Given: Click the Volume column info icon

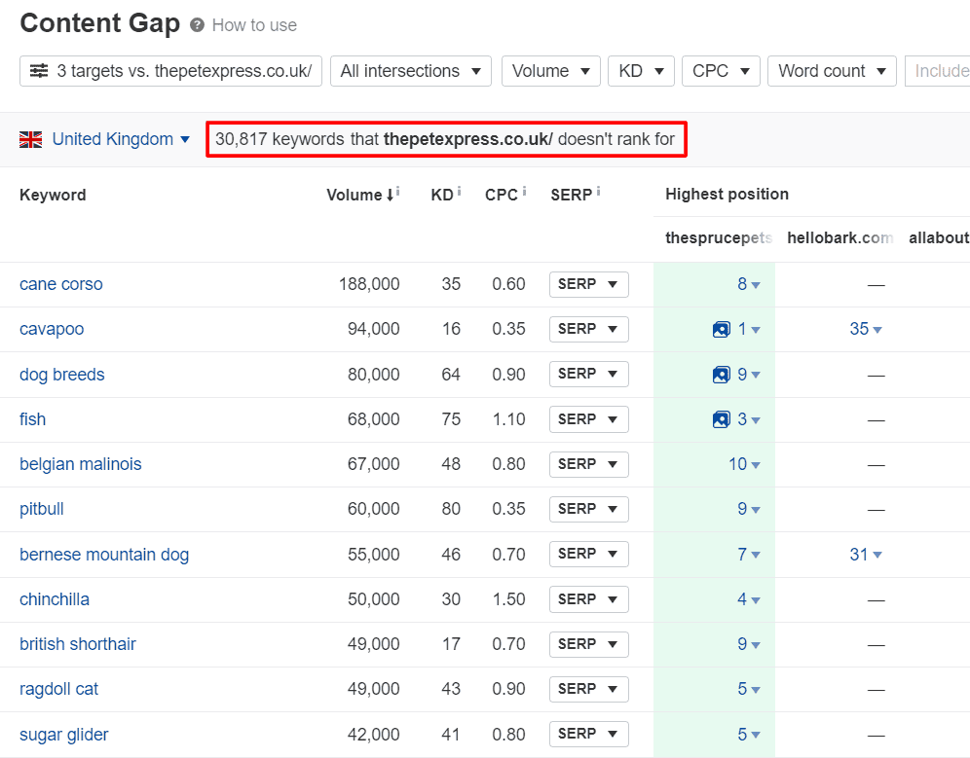Looking at the screenshot, I should (x=397, y=192).
